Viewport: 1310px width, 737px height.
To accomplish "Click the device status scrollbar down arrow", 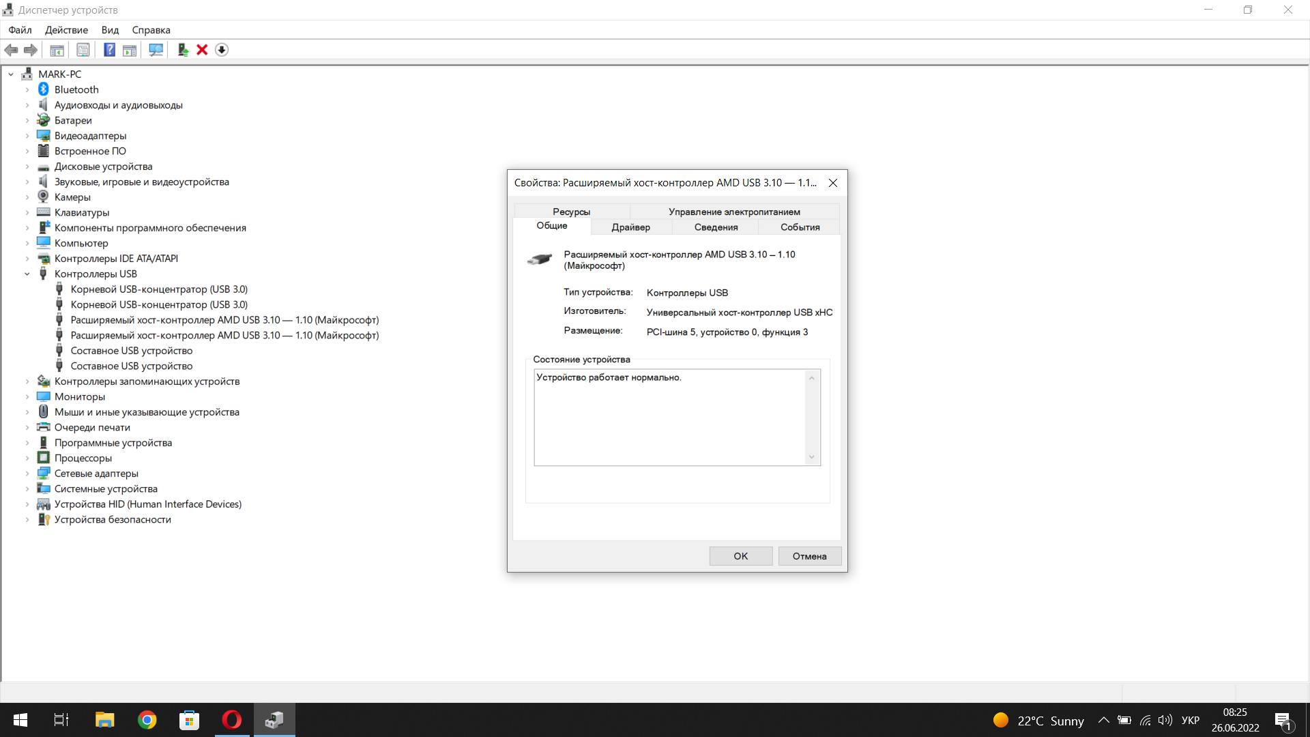I will [x=811, y=457].
